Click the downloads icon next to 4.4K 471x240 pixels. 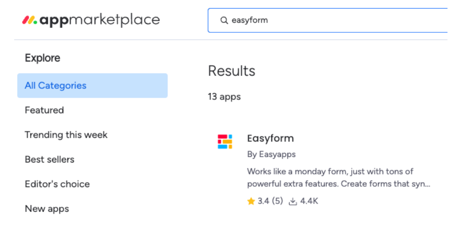click(x=292, y=201)
